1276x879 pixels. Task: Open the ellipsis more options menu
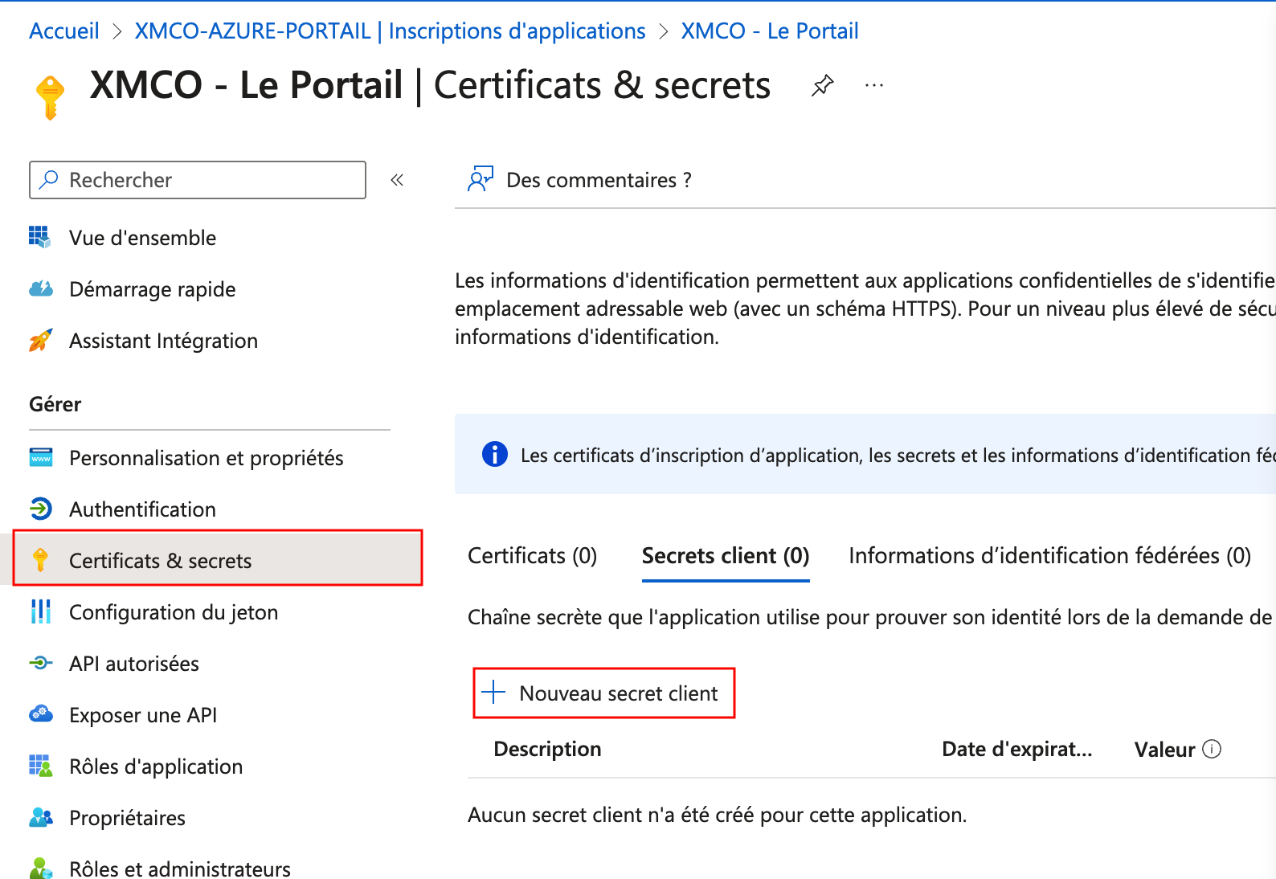[874, 85]
